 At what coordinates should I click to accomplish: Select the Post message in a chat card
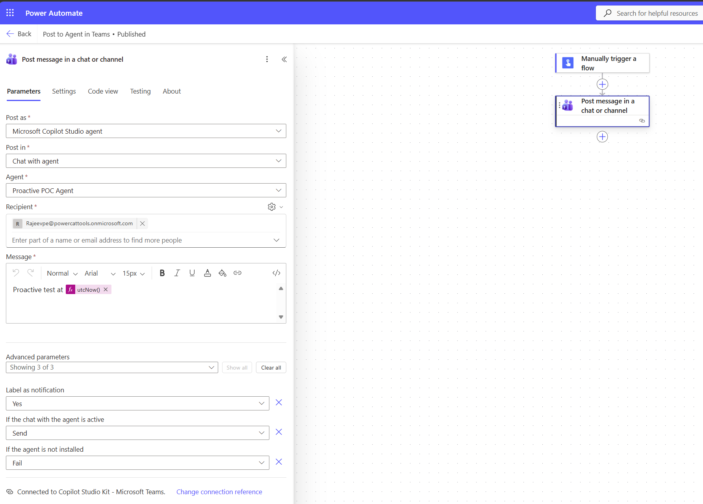point(602,111)
